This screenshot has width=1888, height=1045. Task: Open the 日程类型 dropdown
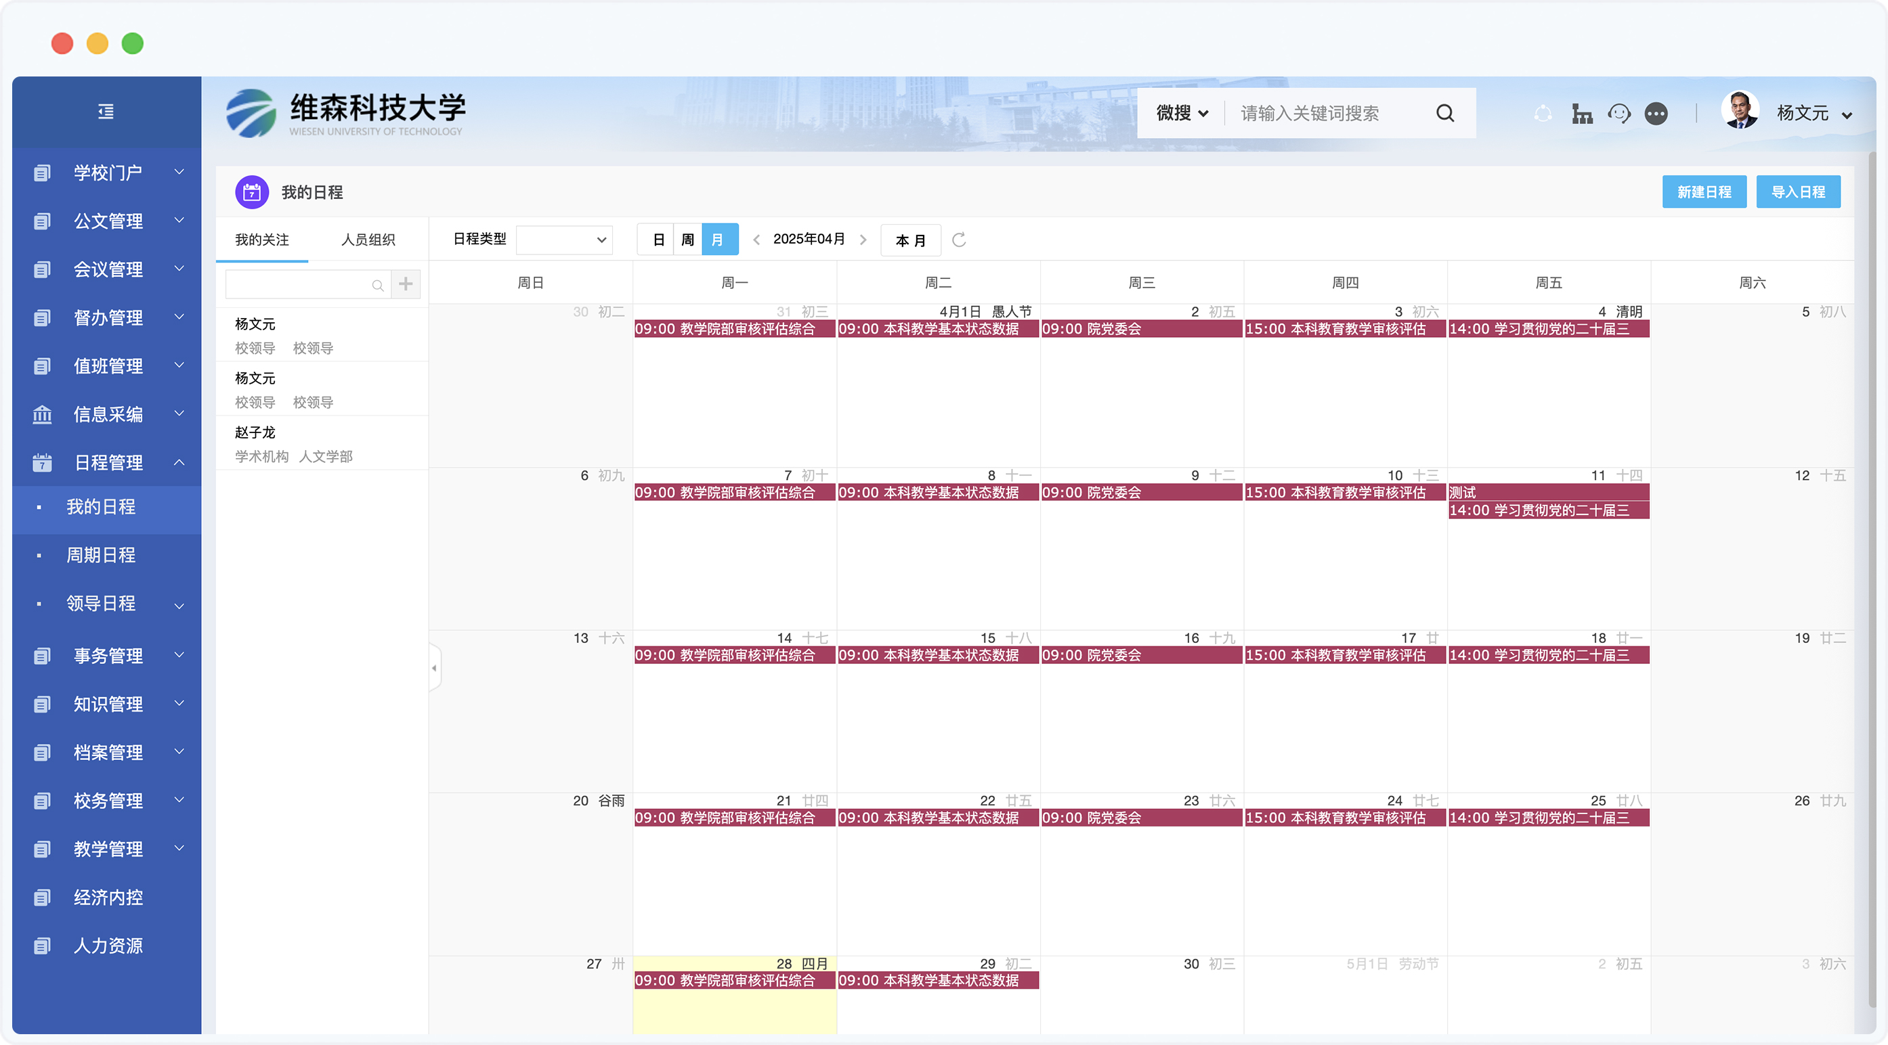pyautogui.click(x=563, y=240)
